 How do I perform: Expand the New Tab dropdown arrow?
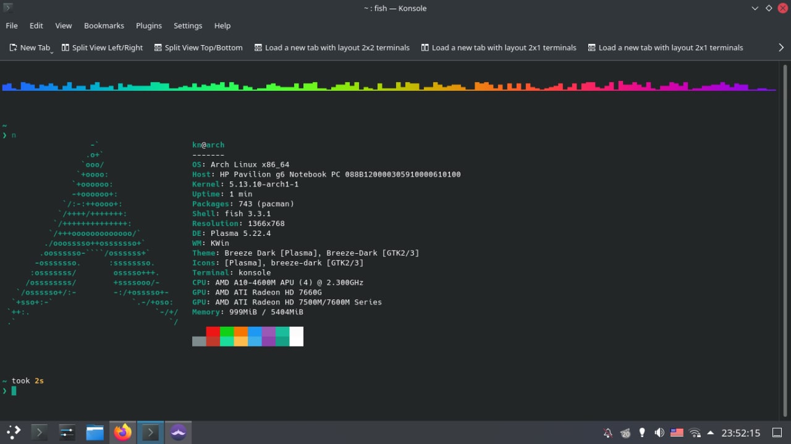(52, 52)
